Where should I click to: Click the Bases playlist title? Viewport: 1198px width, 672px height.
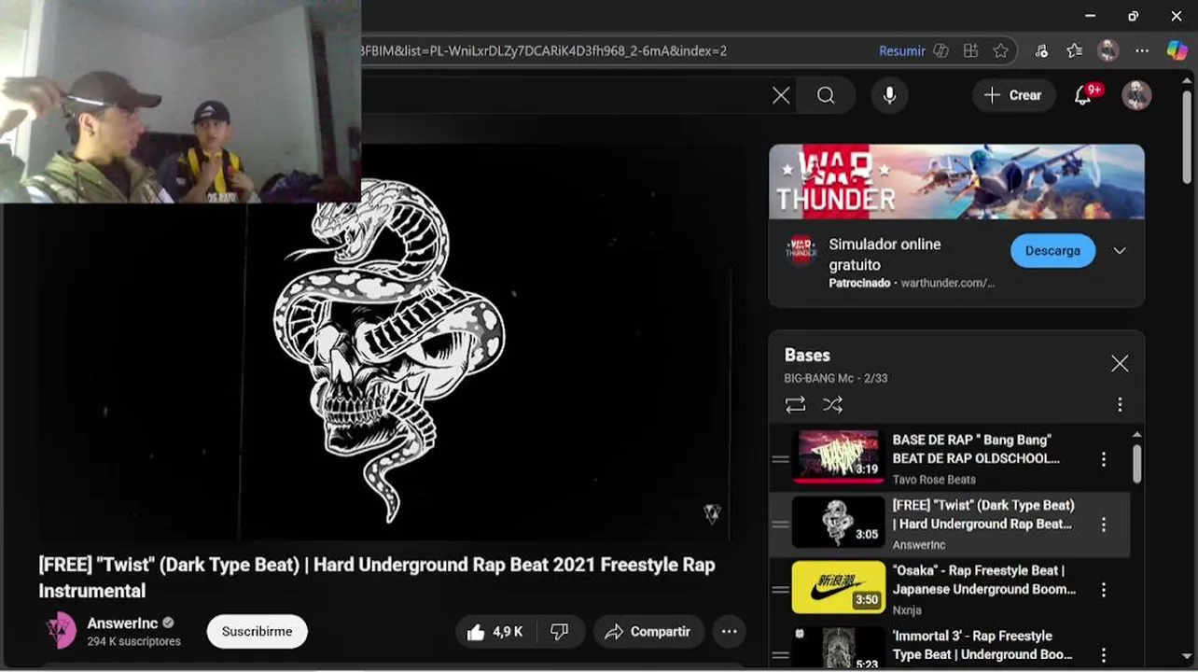click(x=807, y=356)
